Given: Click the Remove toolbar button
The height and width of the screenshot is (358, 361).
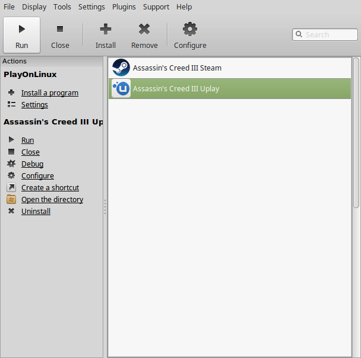Looking at the screenshot, I should tap(144, 35).
